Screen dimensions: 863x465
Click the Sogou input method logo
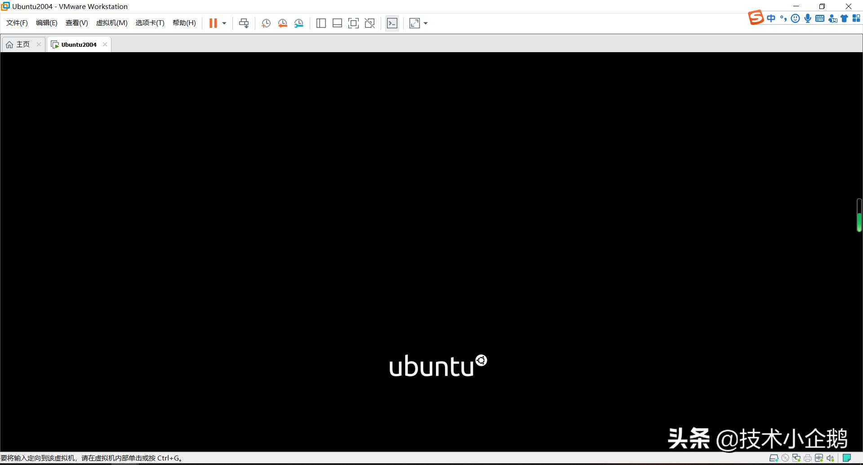click(x=756, y=18)
